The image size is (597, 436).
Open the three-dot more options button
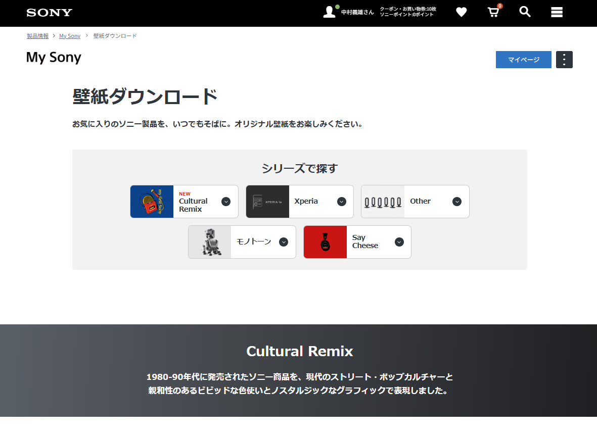tap(564, 60)
